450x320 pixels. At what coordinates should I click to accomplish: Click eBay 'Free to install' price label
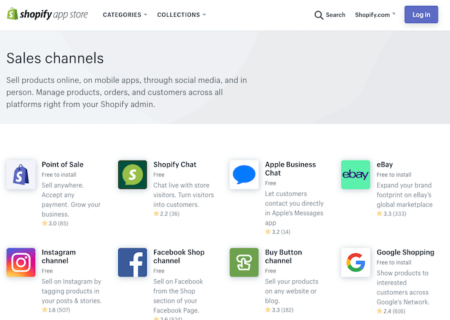pyautogui.click(x=393, y=175)
